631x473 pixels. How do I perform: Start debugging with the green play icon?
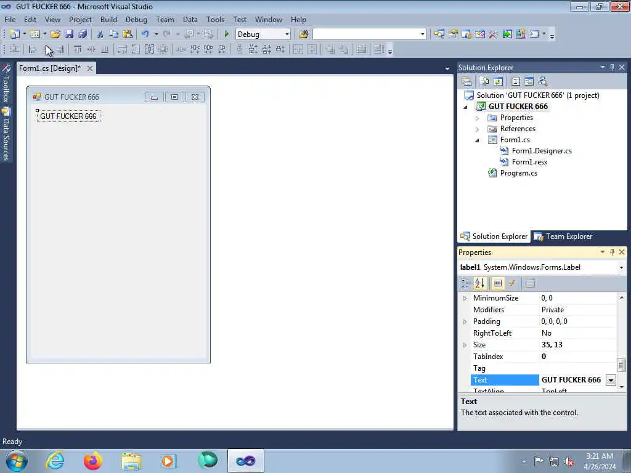227,34
